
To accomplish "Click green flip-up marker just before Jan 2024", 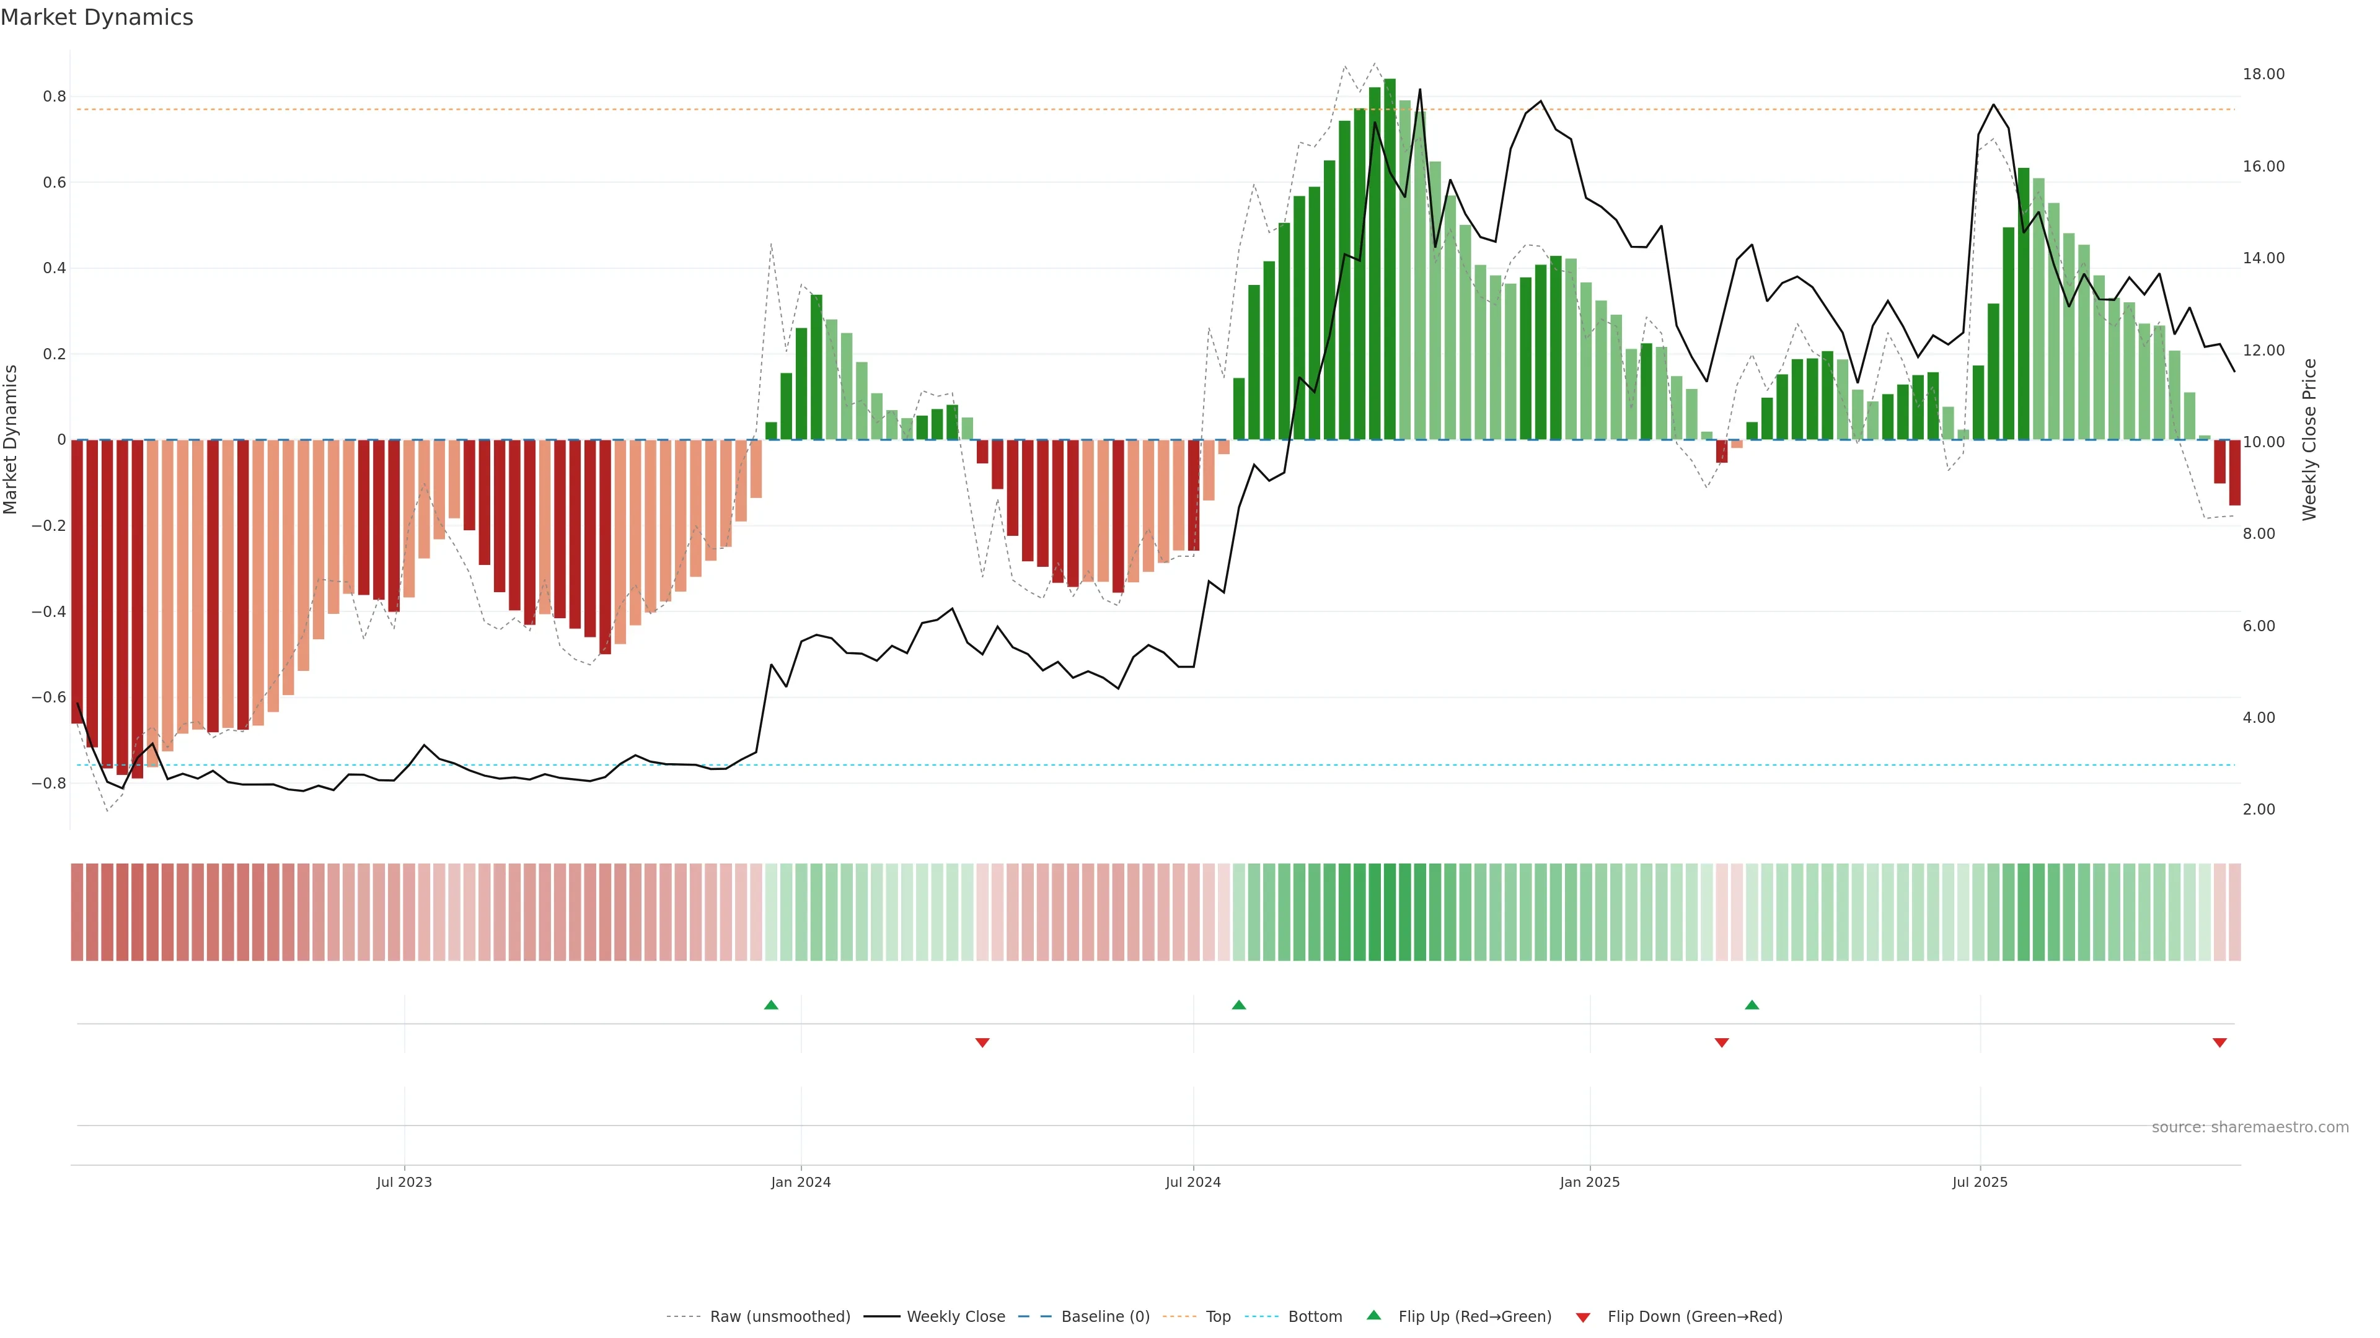I will (x=772, y=1005).
